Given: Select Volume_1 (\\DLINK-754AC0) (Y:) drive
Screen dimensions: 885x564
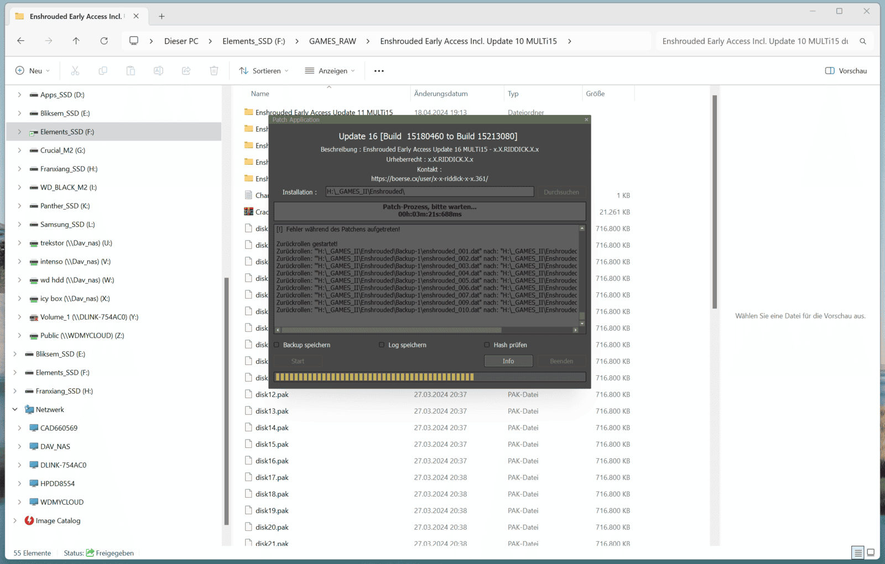Looking at the screenshot, I should (89, 317).
